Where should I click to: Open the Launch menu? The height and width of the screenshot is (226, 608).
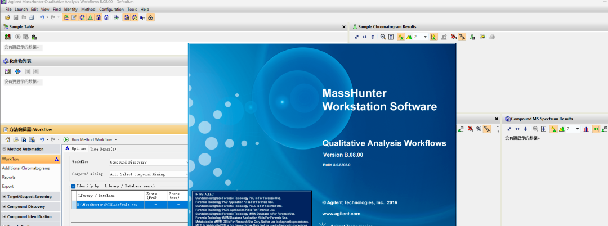click(x=21, y=9)
